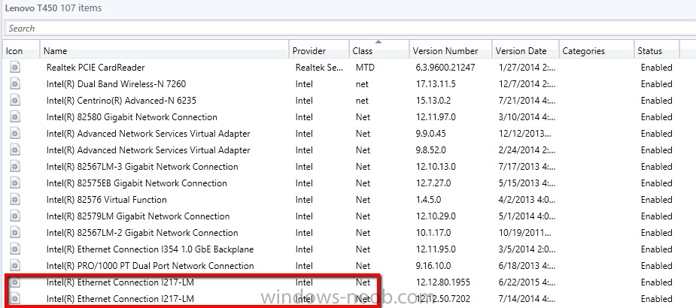Click version number 1.4.5.0
This screenshot has width=696, height=308.
pyautogui.click(x=428, y=199)
